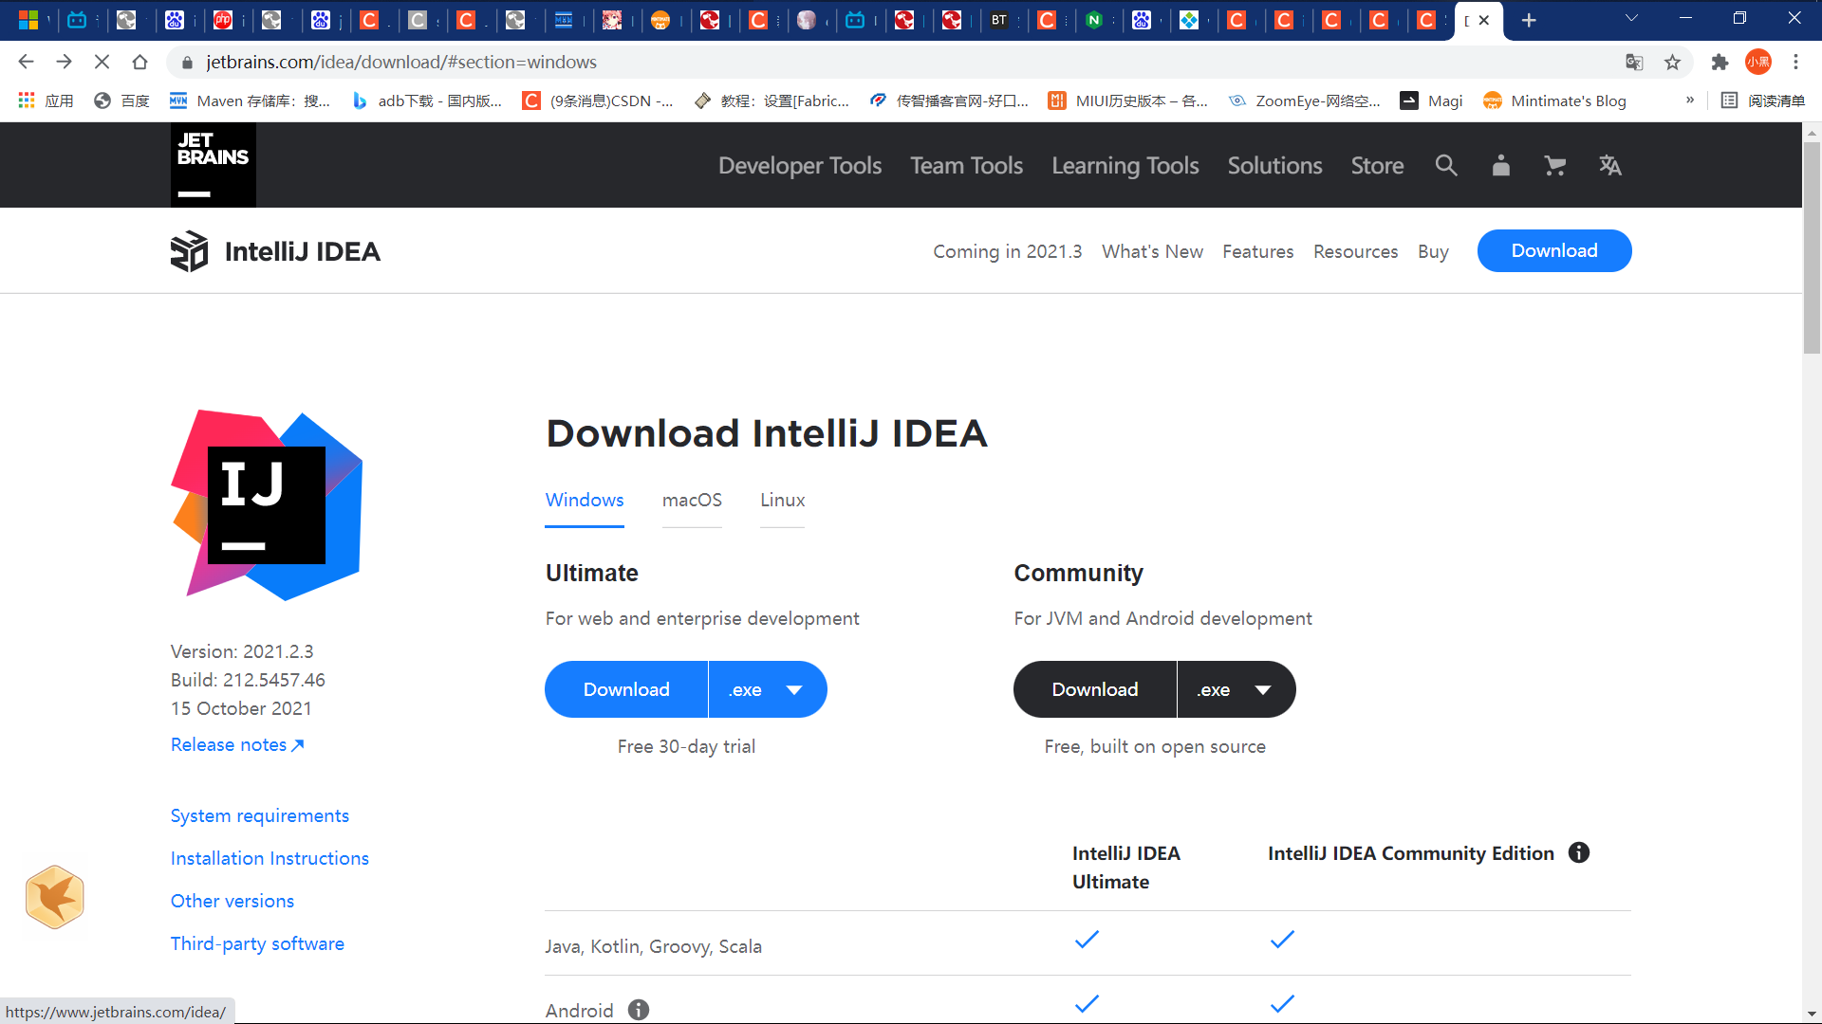Expand the hidden bookmarks chevron on the bookmarks bar
This screenshot has width=1822, height=1024.
coord(1690,100)
